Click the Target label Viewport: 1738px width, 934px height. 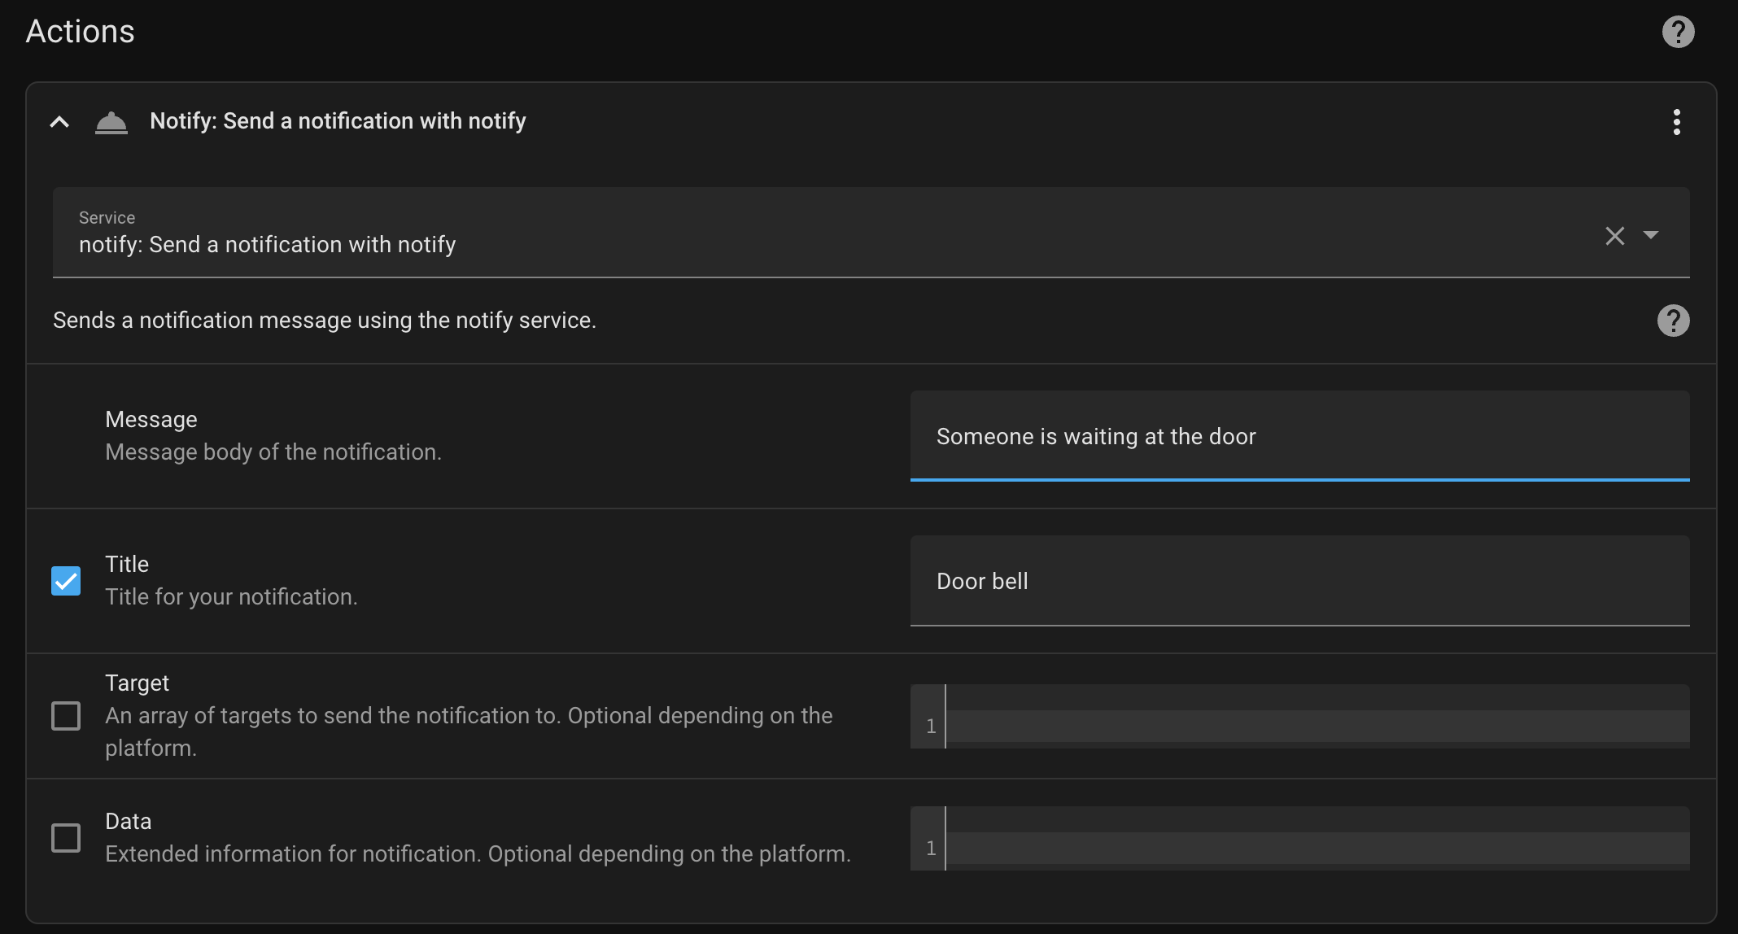coord(137,683)
